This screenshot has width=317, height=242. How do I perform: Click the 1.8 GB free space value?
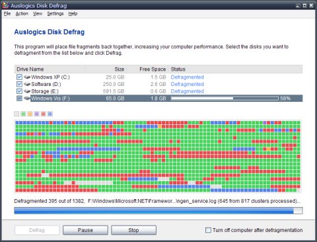(x=158, y=98)
